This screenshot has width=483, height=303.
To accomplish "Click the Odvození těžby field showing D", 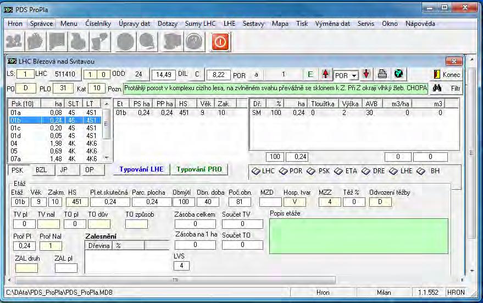I will coord(380,202).
